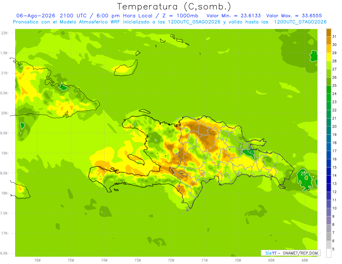Click the '75W' longitude label
Image resolution: width=342 pixels, height=264 pixels.
tap(71, 260)
